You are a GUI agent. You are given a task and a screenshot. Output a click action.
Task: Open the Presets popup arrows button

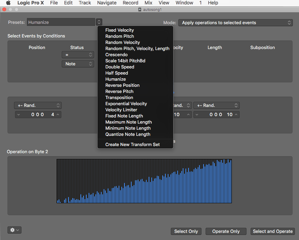99,22
